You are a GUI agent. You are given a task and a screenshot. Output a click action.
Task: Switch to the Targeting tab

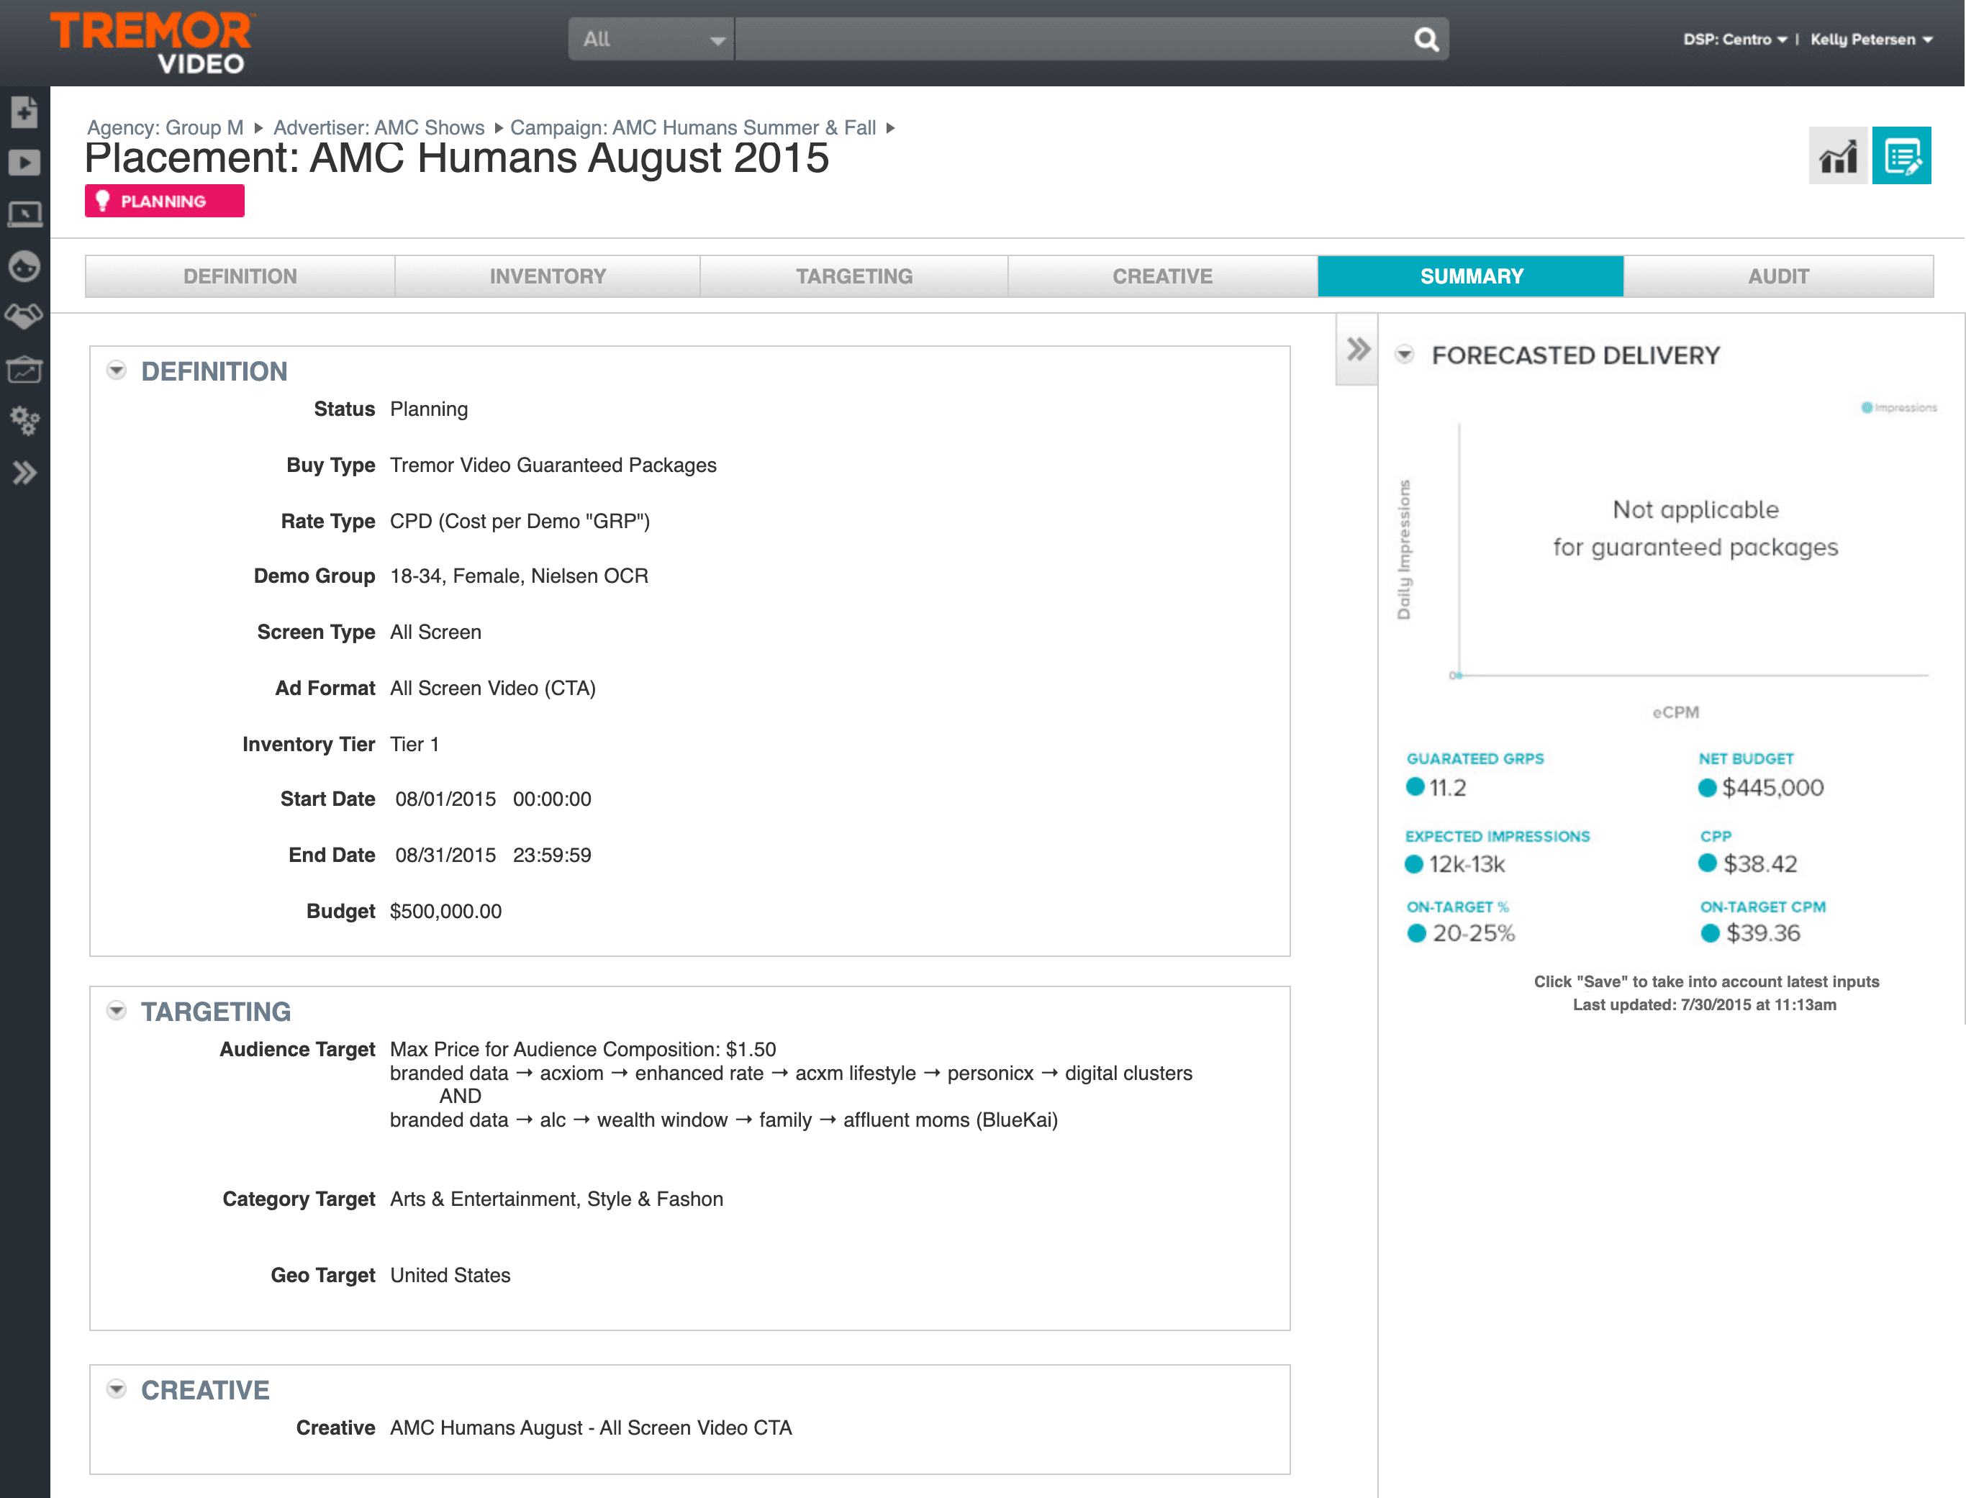click(854, 276)
